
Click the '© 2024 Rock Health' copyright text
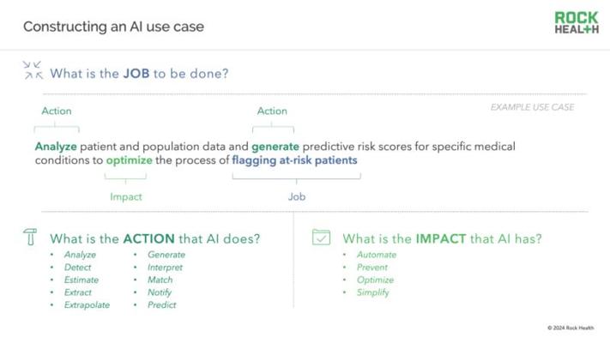click(574, 328)
